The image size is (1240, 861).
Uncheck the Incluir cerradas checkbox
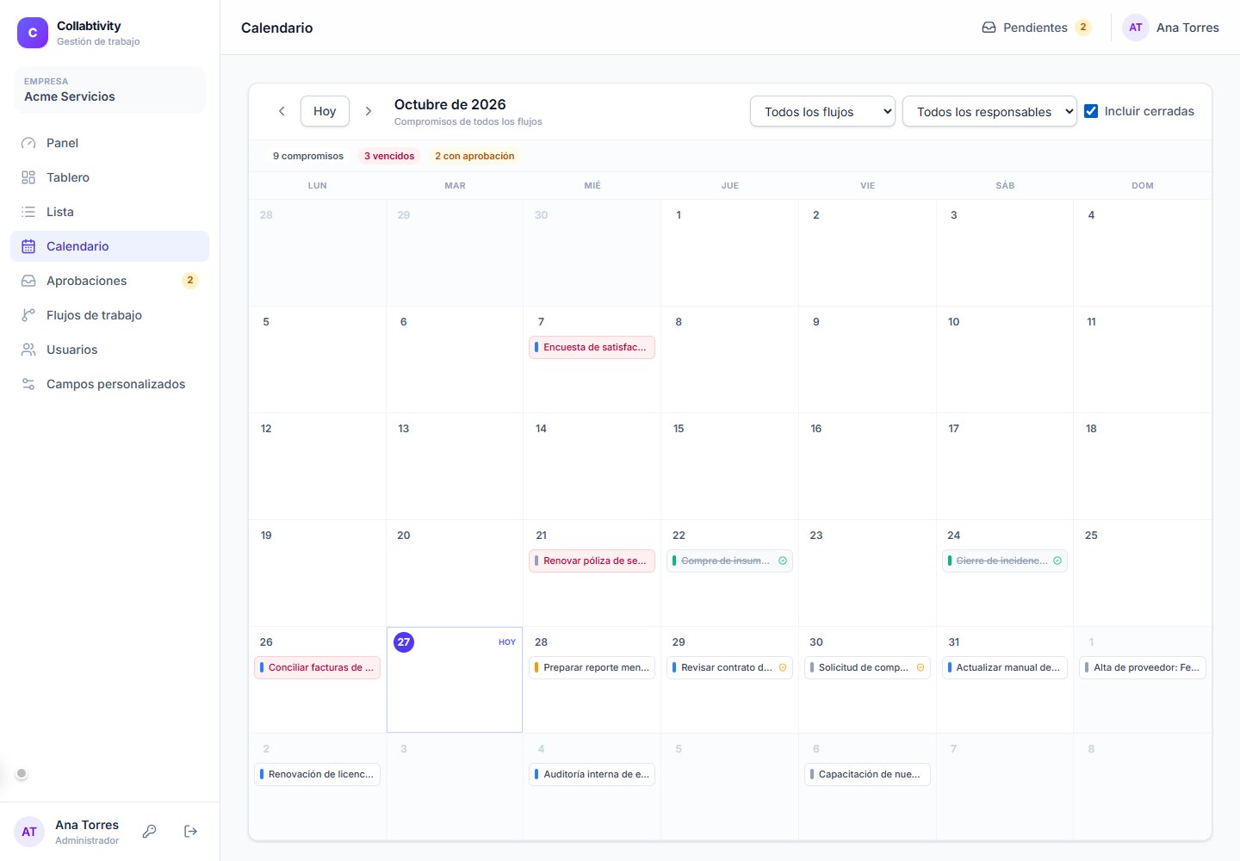click(x=1091, y=111)
